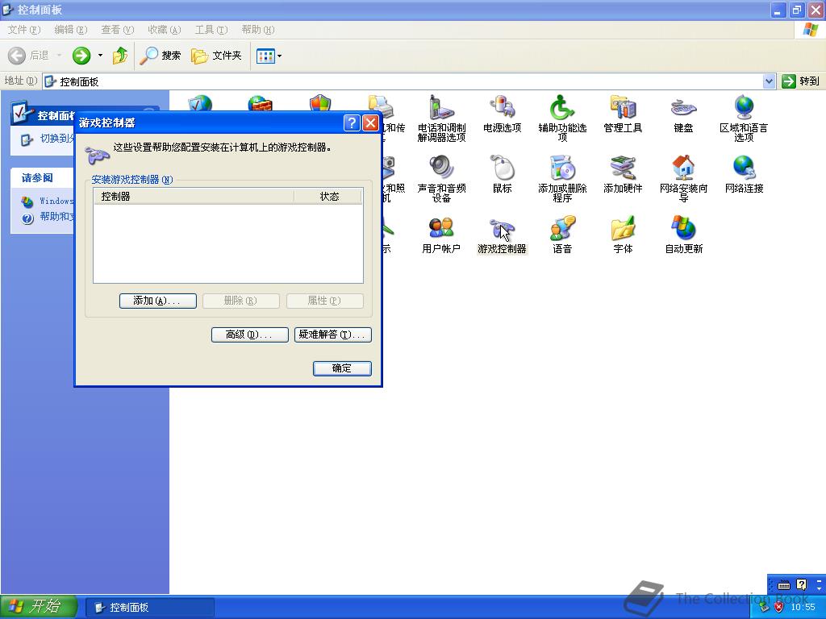The width and height of the screenshot is (826, 619).
Task: Open the 编辑 menu
Action: tap(71, 30)
